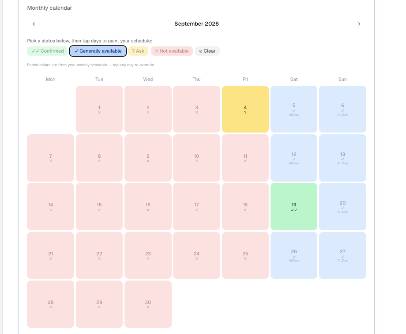The image size is (406, 334).
Task: Click the Tue column header
Action: pos(99,80)
